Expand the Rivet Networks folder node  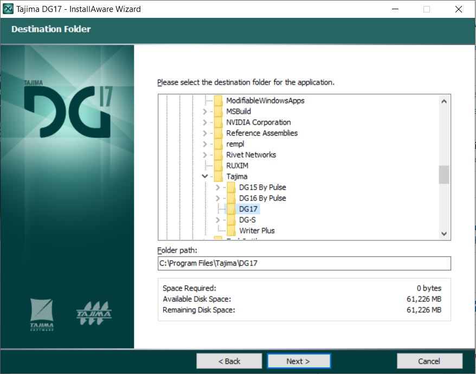(x=205, y=155)
